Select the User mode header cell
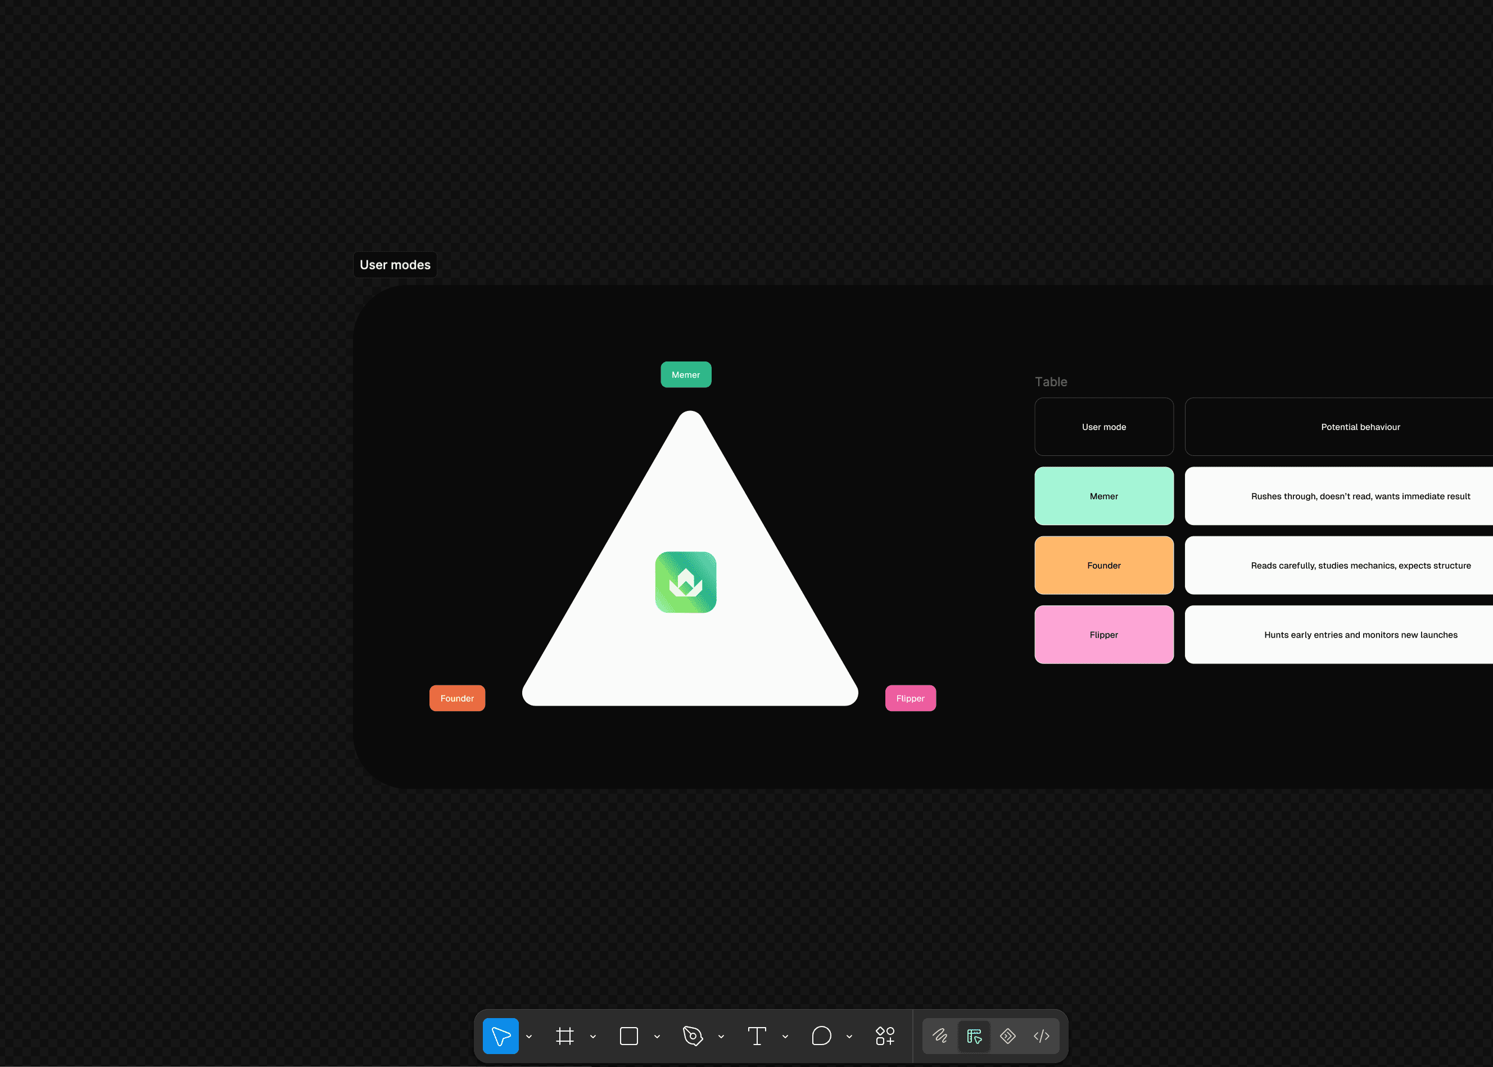Screen dimensions: 1493x1067 (x=1104, y=427)
